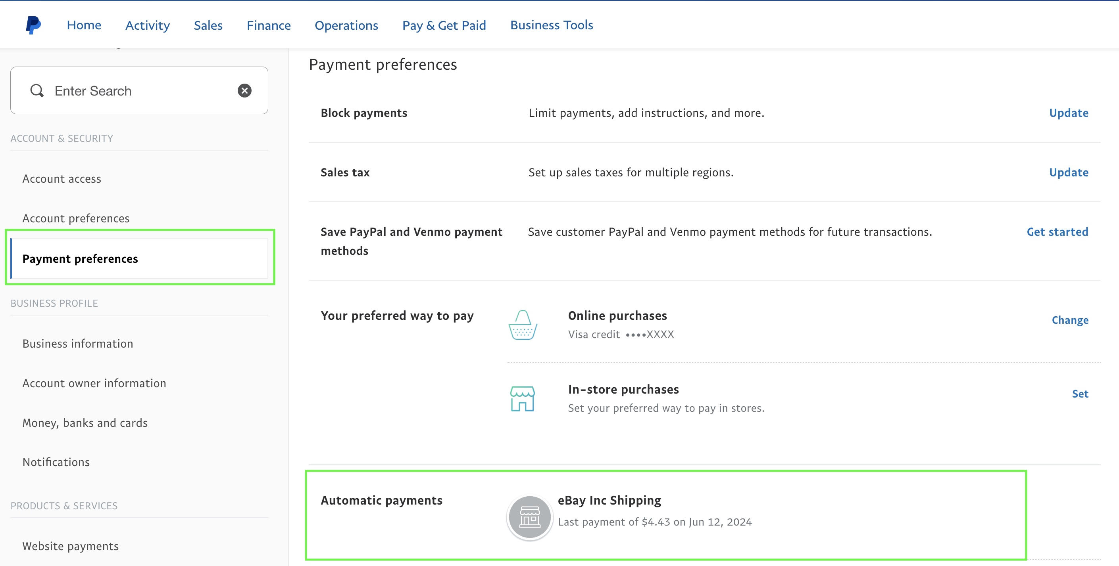Open the Business Tools menu

coord(551,25)
